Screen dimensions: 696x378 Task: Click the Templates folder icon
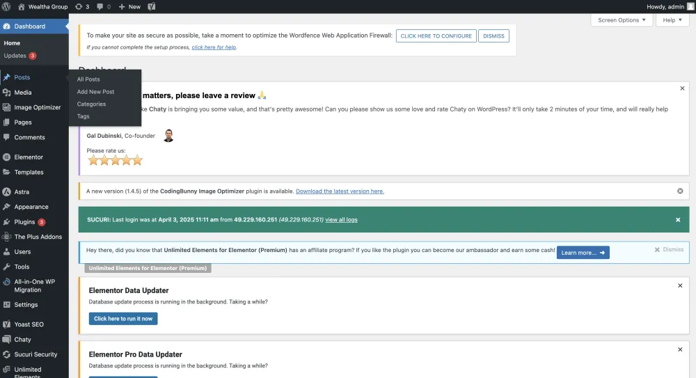[x=7, y=173]
